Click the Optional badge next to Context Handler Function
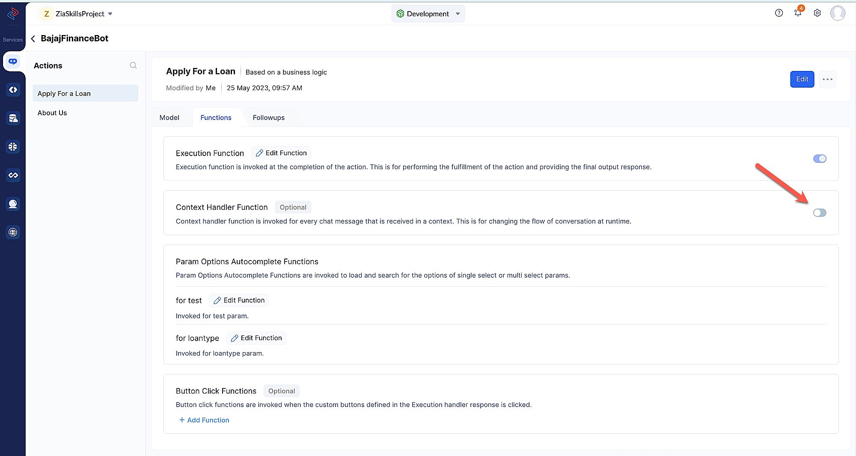856x456 pixels. 293,207
